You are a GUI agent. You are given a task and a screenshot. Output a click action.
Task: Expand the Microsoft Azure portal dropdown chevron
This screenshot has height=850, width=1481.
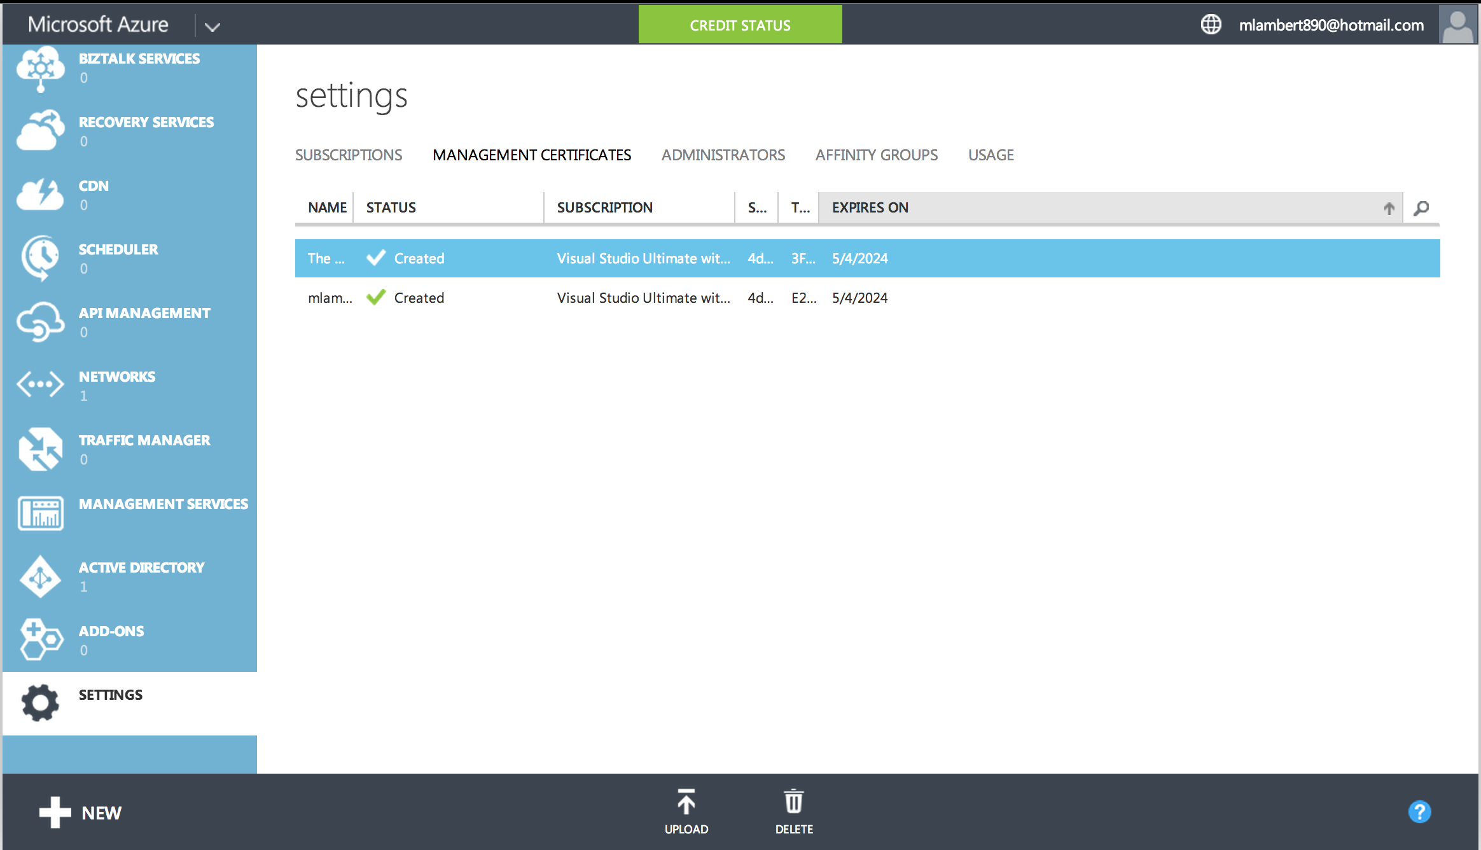pyautogui.click(x=212, y=27)
